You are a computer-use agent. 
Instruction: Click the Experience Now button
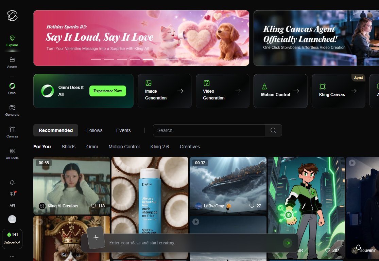pyautogui.click(x=108, y=91)
